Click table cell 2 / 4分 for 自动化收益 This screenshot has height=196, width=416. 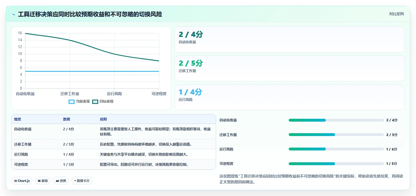(x=69, y=129)
